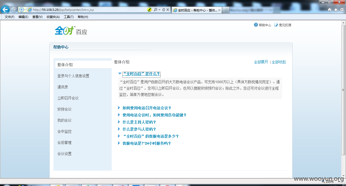Screen dimensions: 346x186
Task: Click 全部收起 to collapse all questions
Action: 279,62
